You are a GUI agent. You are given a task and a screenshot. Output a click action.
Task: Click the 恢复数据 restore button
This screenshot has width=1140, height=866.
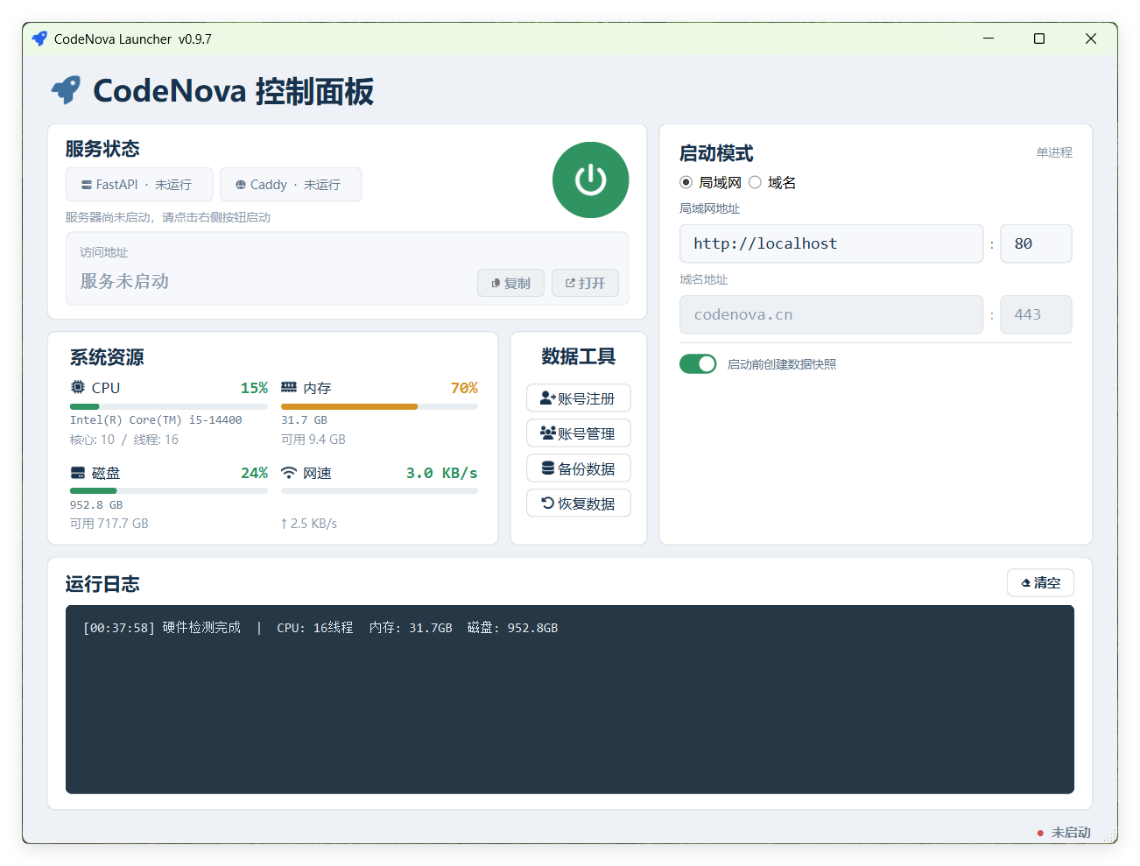[579, 503]
